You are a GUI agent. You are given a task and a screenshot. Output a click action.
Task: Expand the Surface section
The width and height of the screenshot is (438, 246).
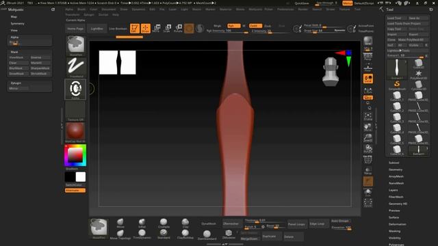394,217
